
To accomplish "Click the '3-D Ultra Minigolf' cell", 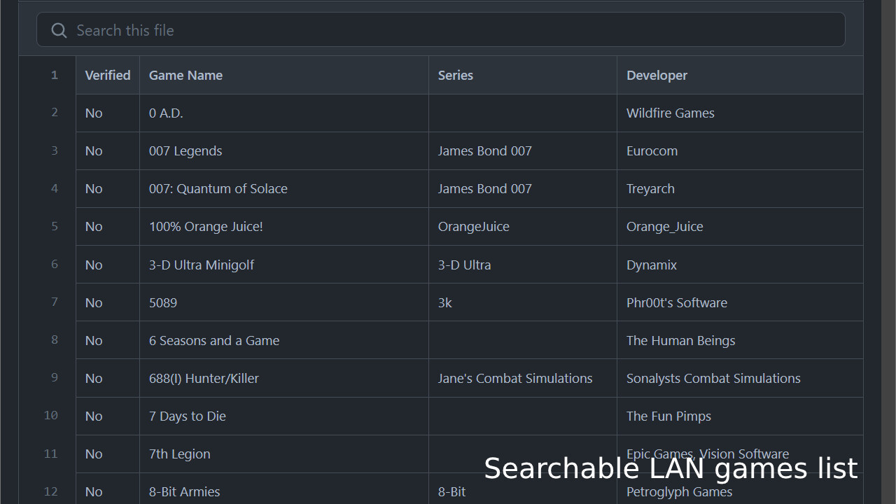I will [202, 265].
